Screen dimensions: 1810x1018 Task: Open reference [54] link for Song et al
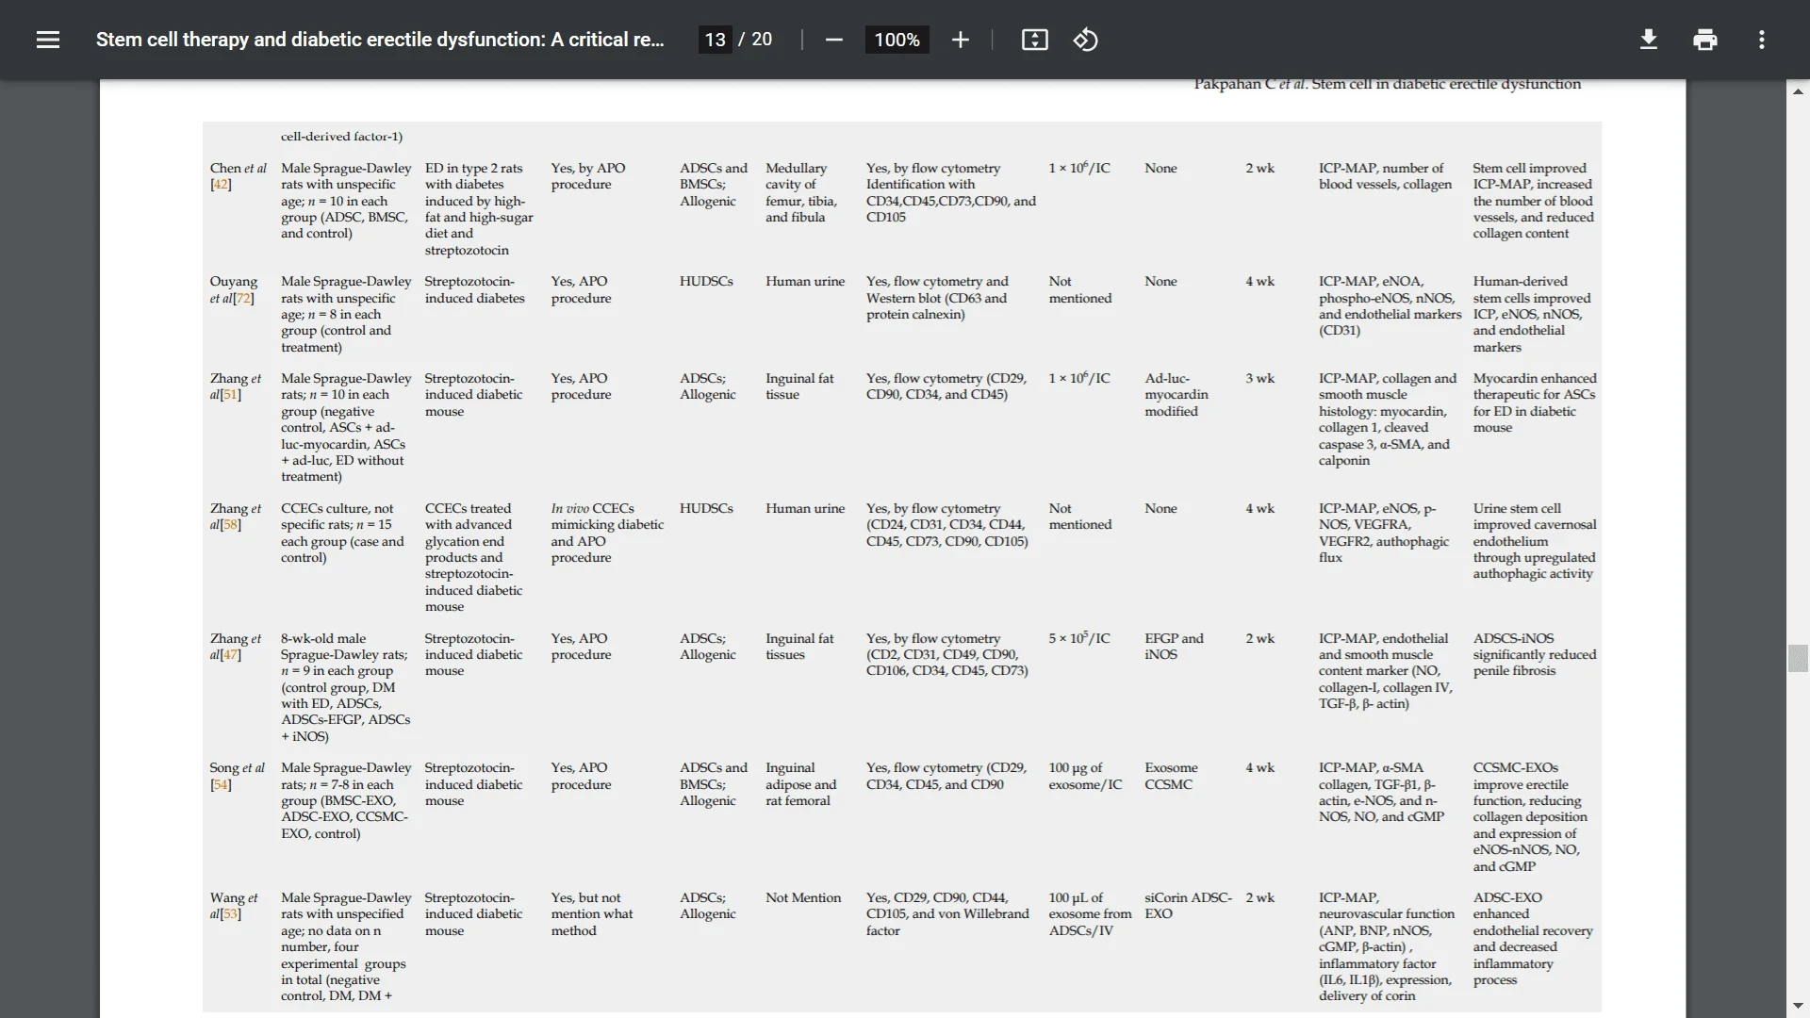221,784
